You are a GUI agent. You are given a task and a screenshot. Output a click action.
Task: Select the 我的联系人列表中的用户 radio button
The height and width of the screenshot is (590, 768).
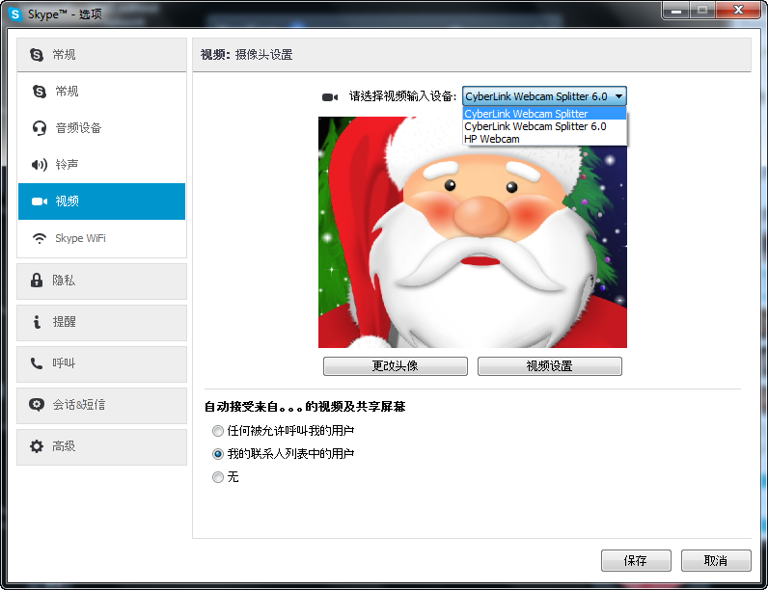click(x=218, y=454)
